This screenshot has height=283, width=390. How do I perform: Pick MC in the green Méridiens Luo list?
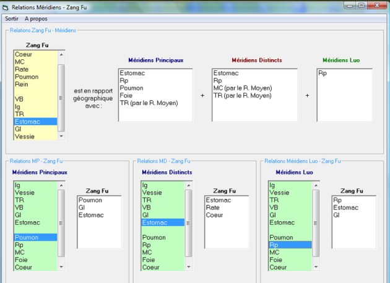tap(274, 252)
